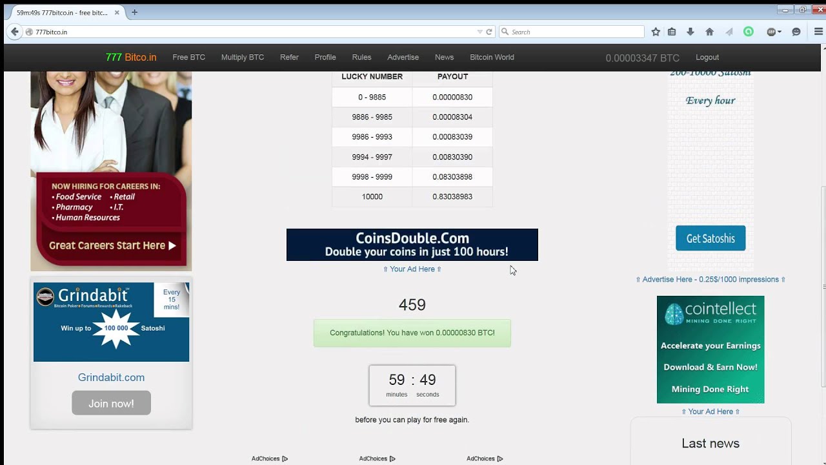Click the smiley chat face icon
The image size is (826, 465).
(796, 32)
